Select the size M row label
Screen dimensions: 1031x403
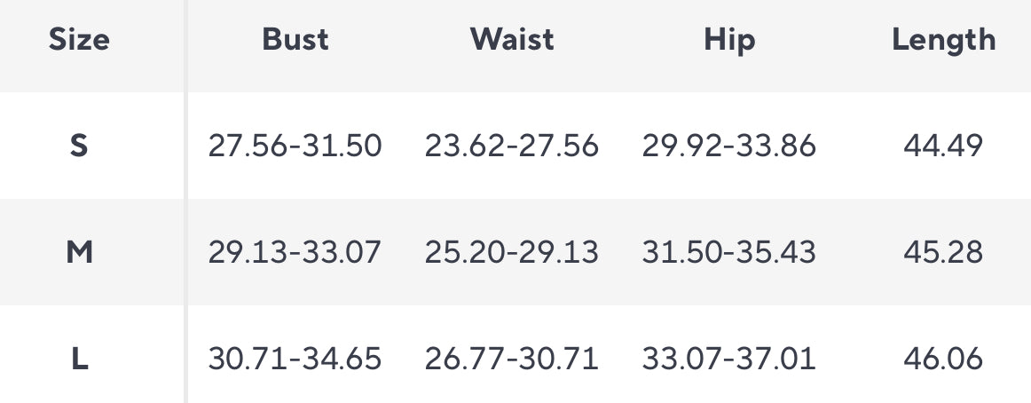pyautogui.click(x=79, y=253)
